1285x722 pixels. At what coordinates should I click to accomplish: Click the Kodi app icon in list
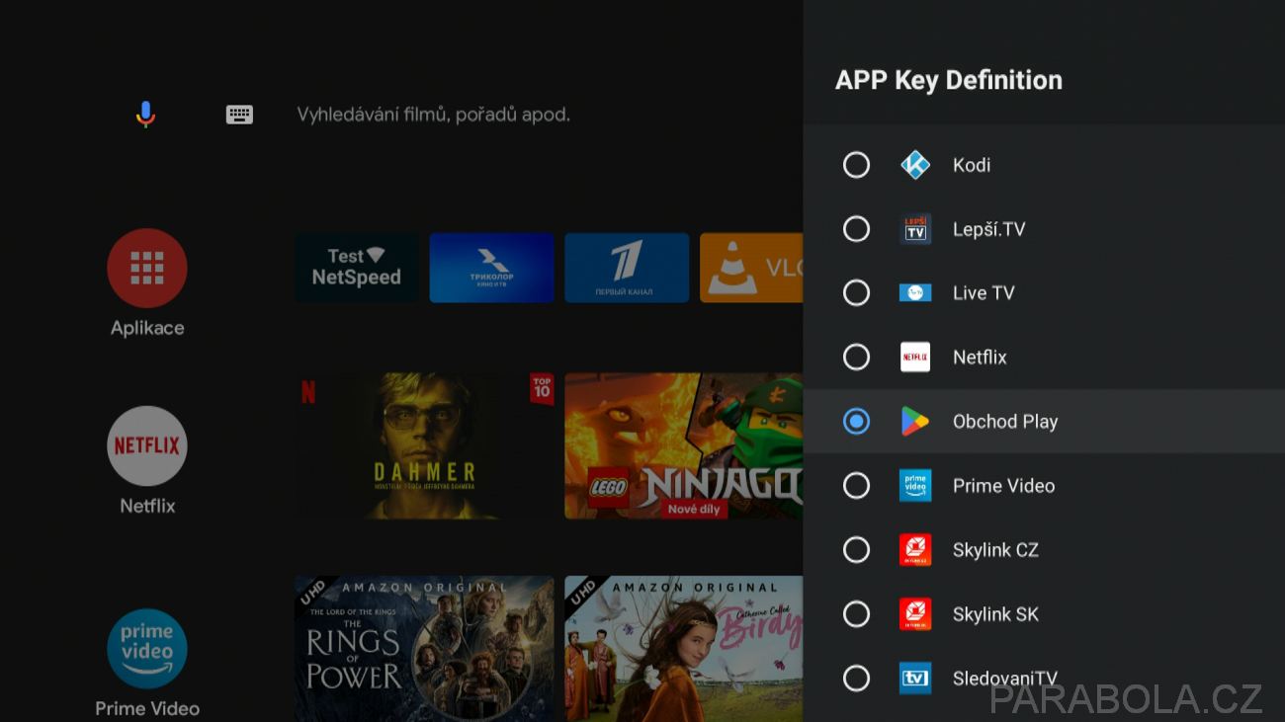[915, 165]
